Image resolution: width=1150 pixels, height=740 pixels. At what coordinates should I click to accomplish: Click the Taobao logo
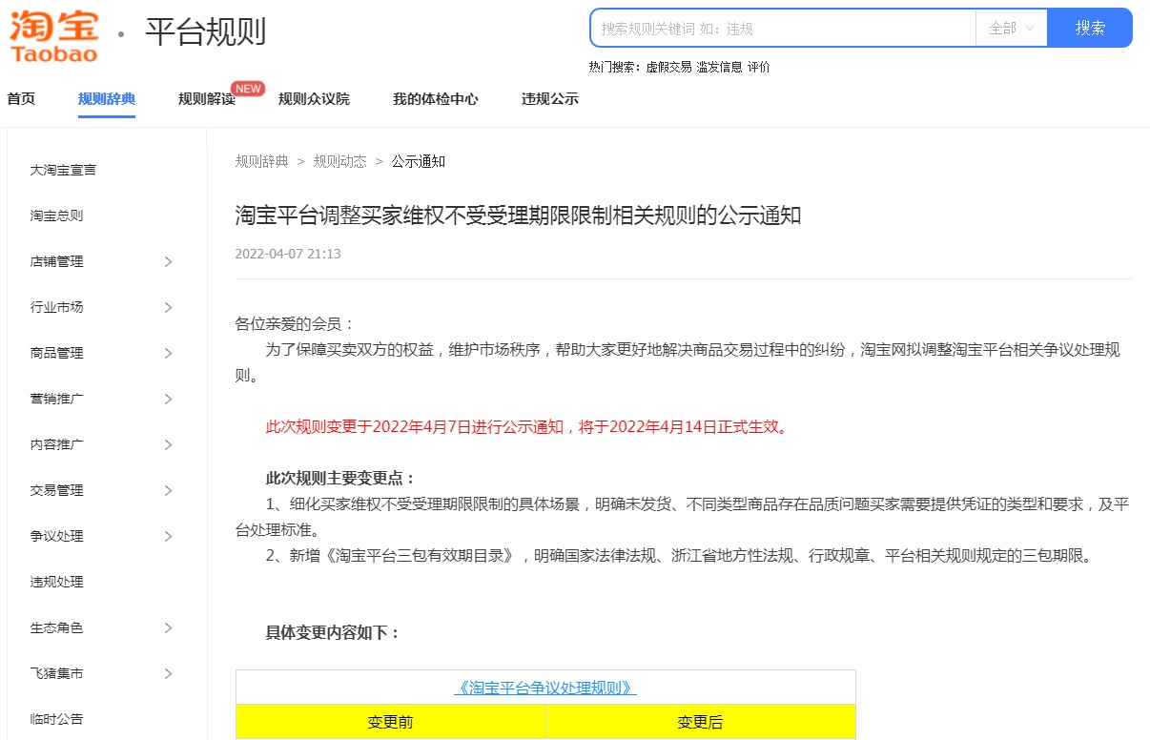[x=53, y=34]
